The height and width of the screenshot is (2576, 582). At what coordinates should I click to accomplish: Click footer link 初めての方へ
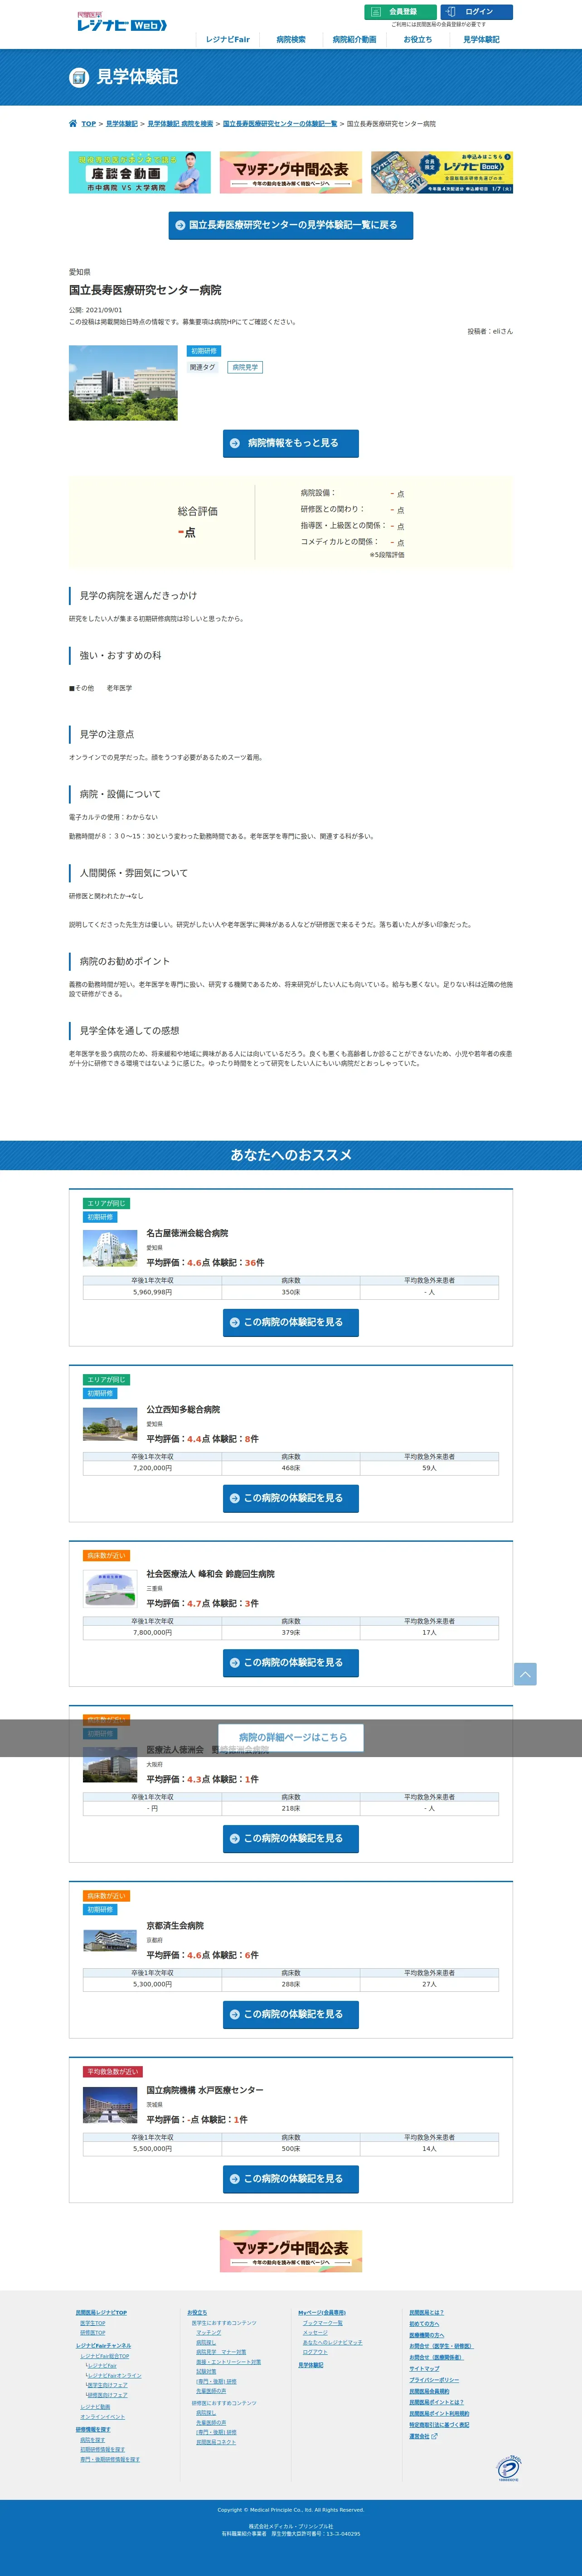424,2324
